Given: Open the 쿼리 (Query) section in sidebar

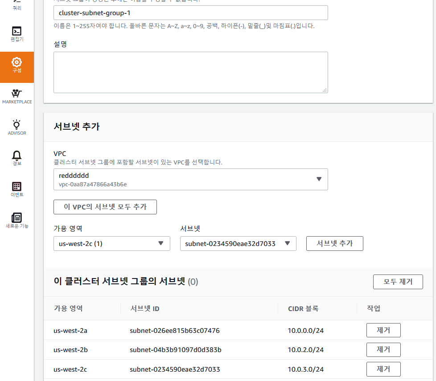Looking at the screenshot, I should (16, 5).
